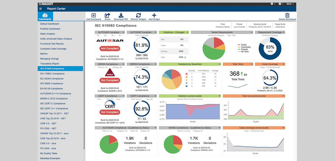Open the Requirement Coverage widget menu dots

pos(283,32)
